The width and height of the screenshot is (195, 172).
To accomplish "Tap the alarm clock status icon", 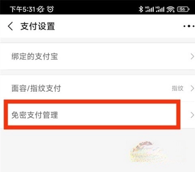I will 50,9.
